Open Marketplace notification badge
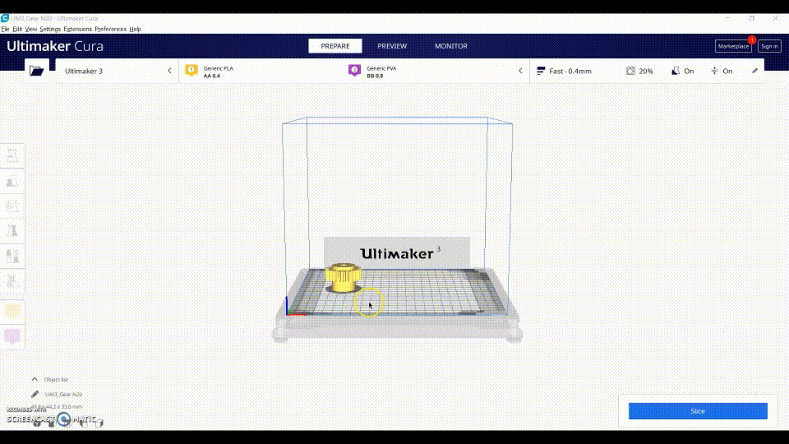This screenshot has height=444, width=789. pyautogui.click(x=752, y=39)
